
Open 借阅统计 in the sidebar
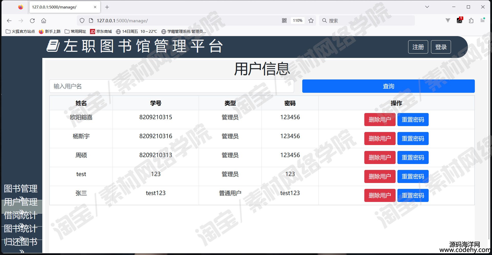(x=21, y=215)
